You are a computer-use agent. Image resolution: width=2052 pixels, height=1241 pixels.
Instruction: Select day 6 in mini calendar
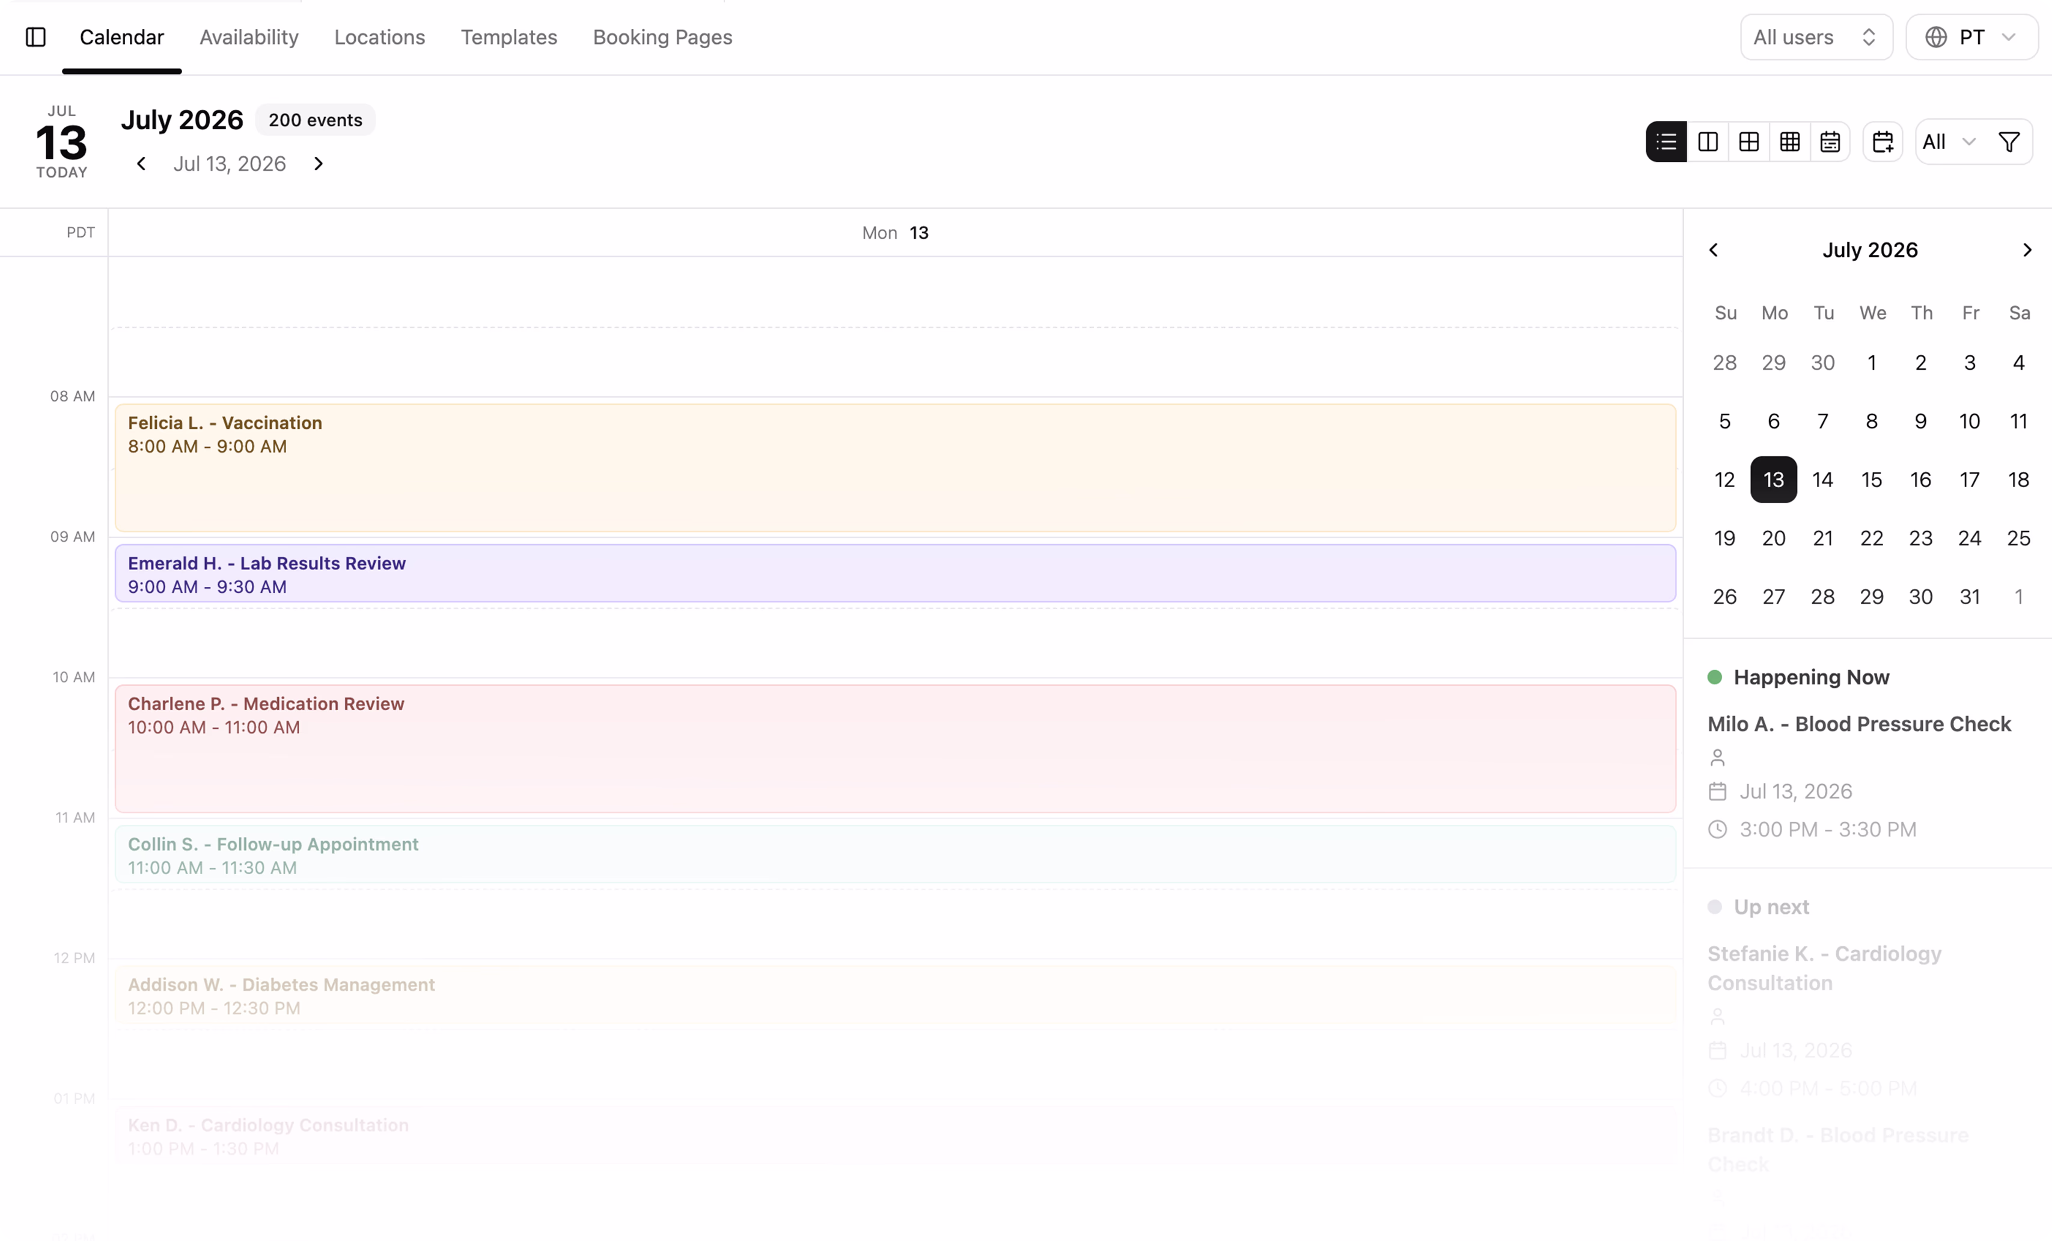coord(1774,421)
